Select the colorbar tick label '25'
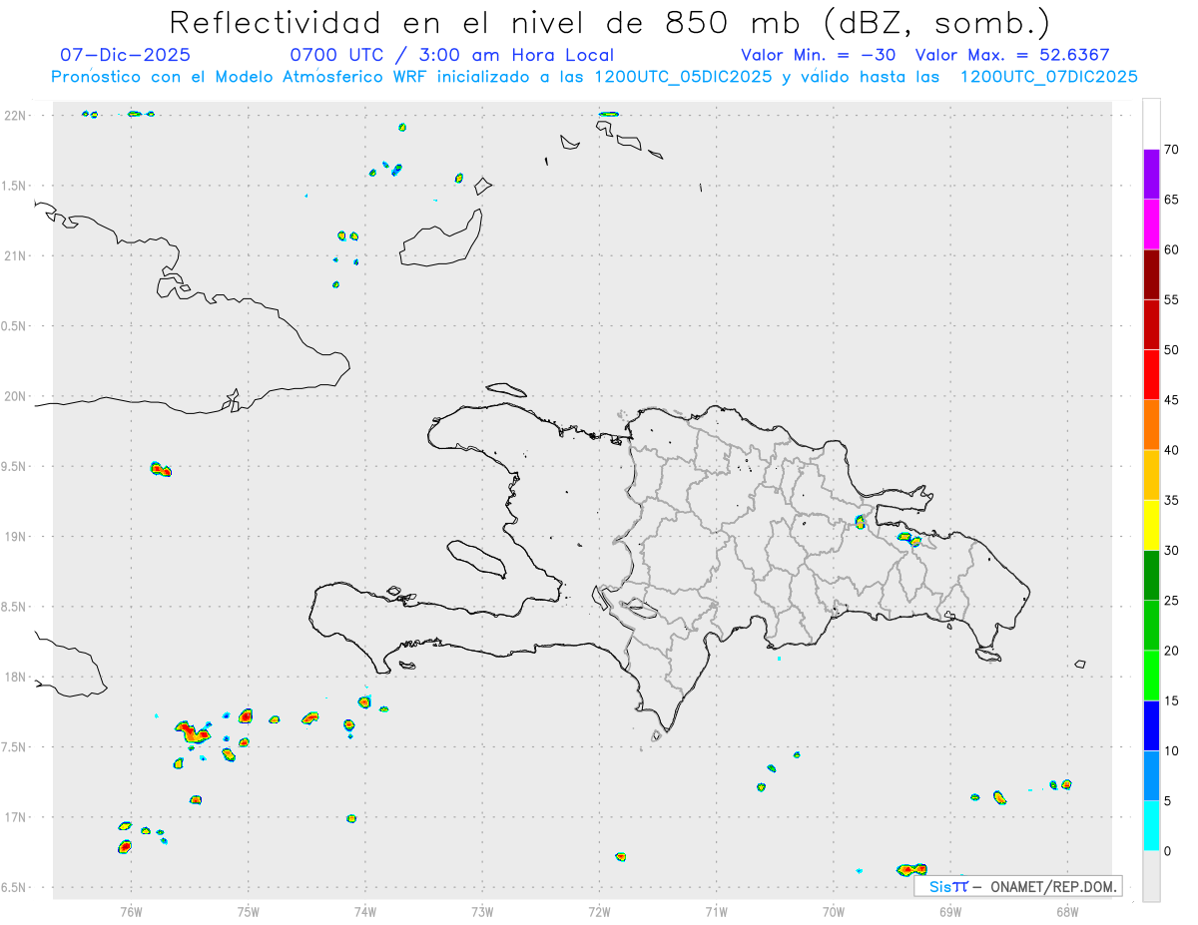Image resolution: width=1198 pixels, height=925 pixels. point(1171,601)
